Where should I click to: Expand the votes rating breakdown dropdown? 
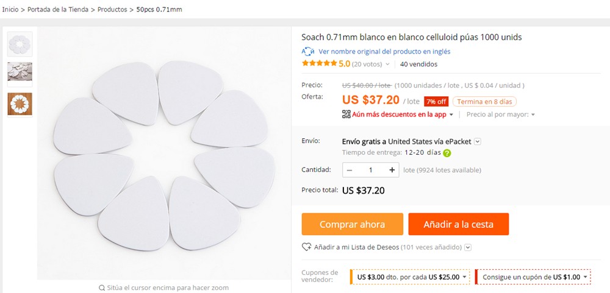pos(387,64)
